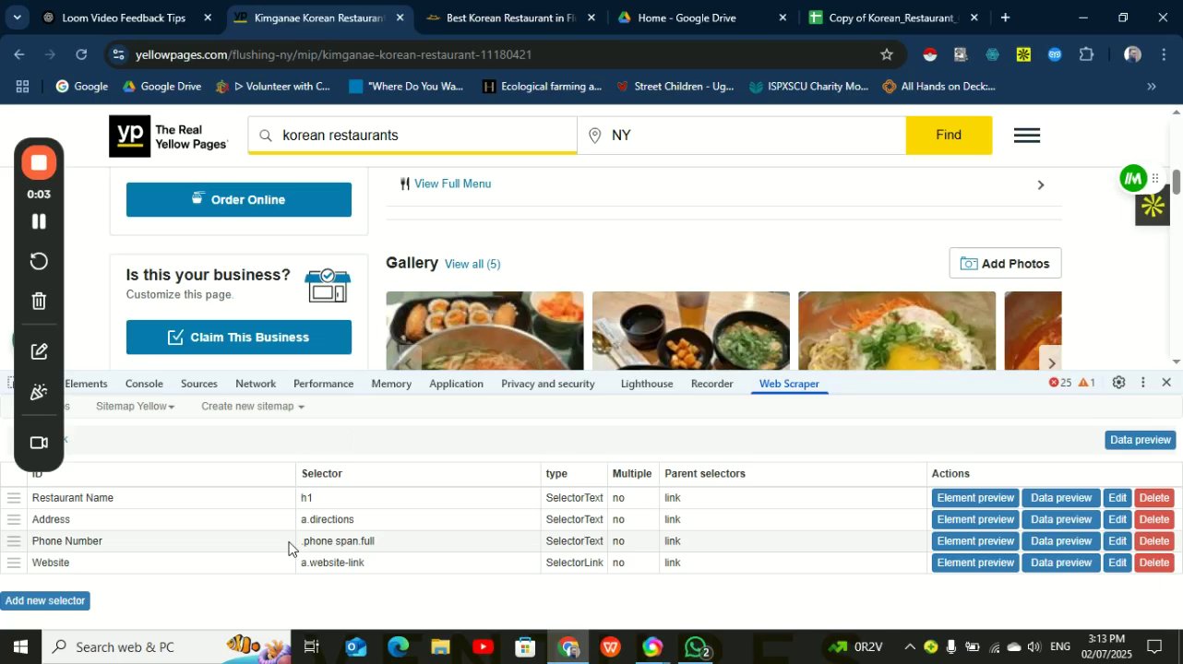Delete the Website selector

tap(1153, 563)
